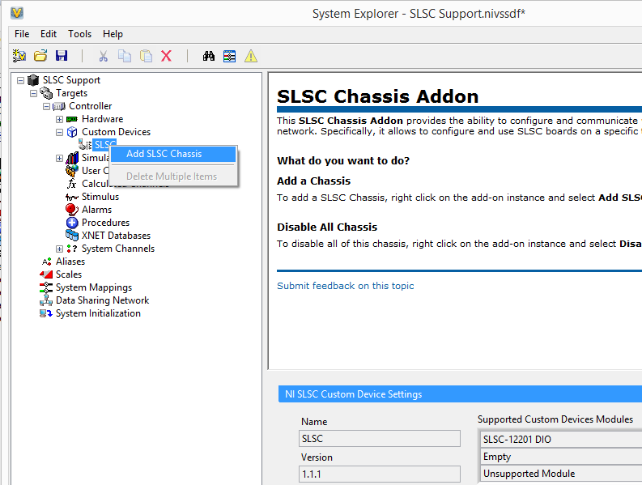Collapse the Custom Devices node
The width and height of the screenshot is (642, 485).
pyautogui.click(x=59, y=132)
